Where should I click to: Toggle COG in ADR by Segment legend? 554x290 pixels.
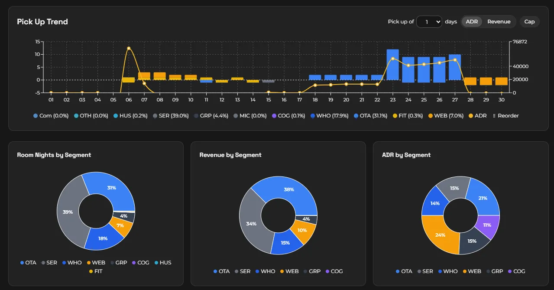(x=516, y=271)
